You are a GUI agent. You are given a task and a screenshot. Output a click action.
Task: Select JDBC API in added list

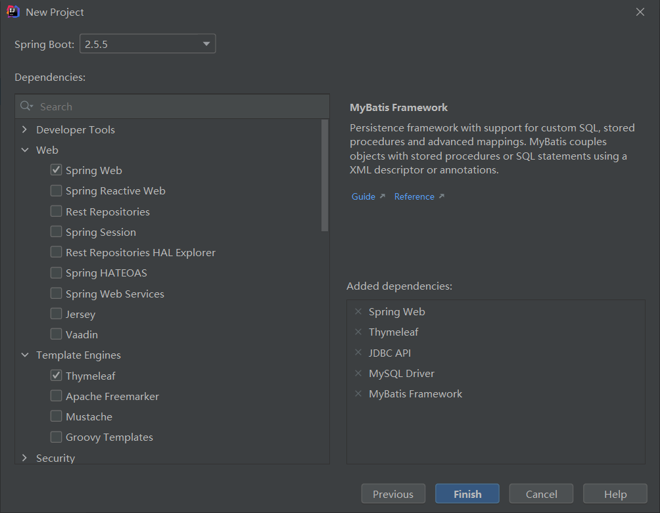point(390,352)
